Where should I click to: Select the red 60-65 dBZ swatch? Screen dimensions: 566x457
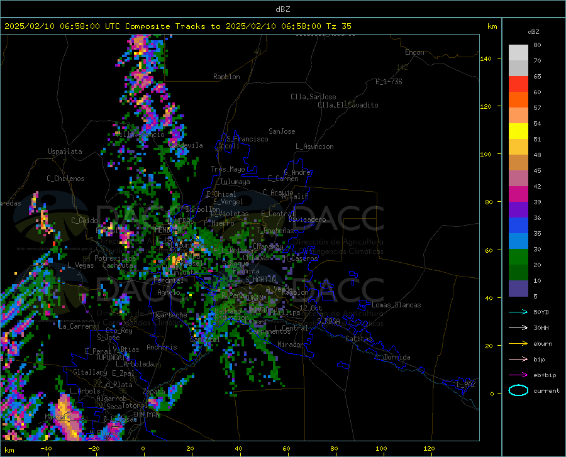coord(518,84)
